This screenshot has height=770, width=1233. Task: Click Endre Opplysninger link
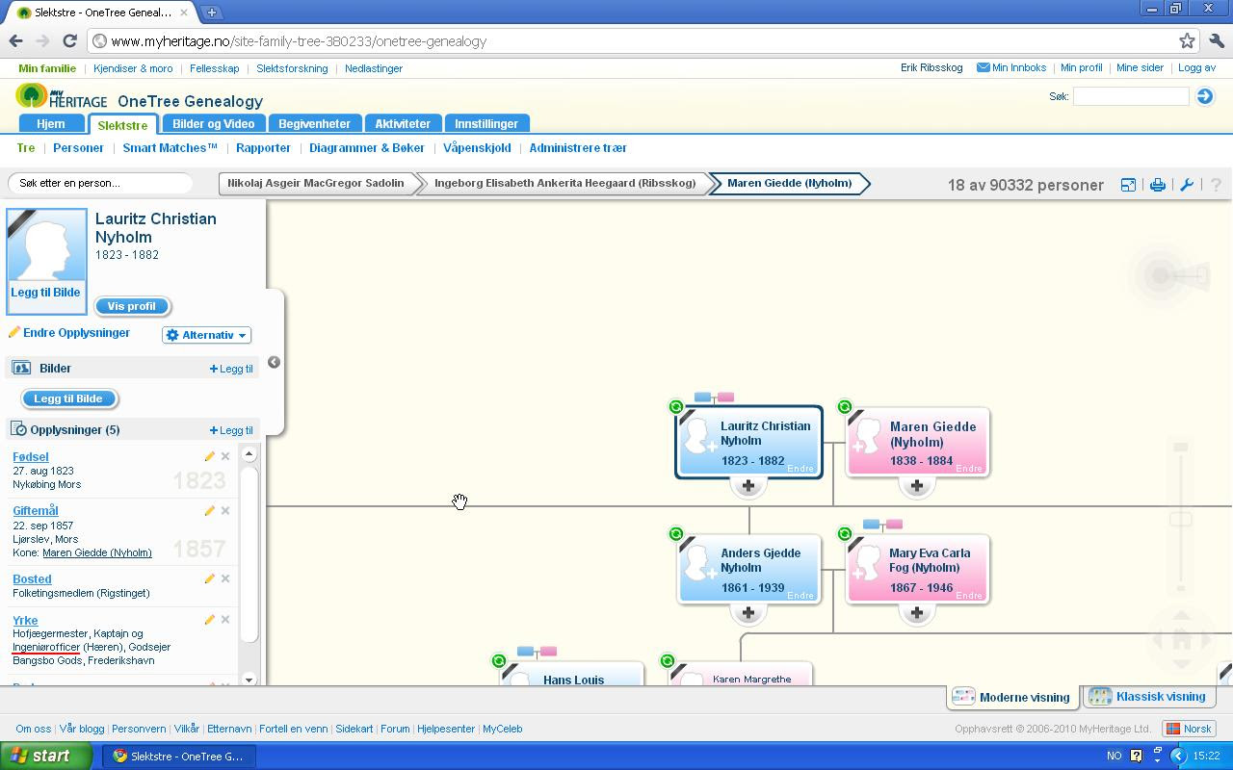tap(76, 333)
